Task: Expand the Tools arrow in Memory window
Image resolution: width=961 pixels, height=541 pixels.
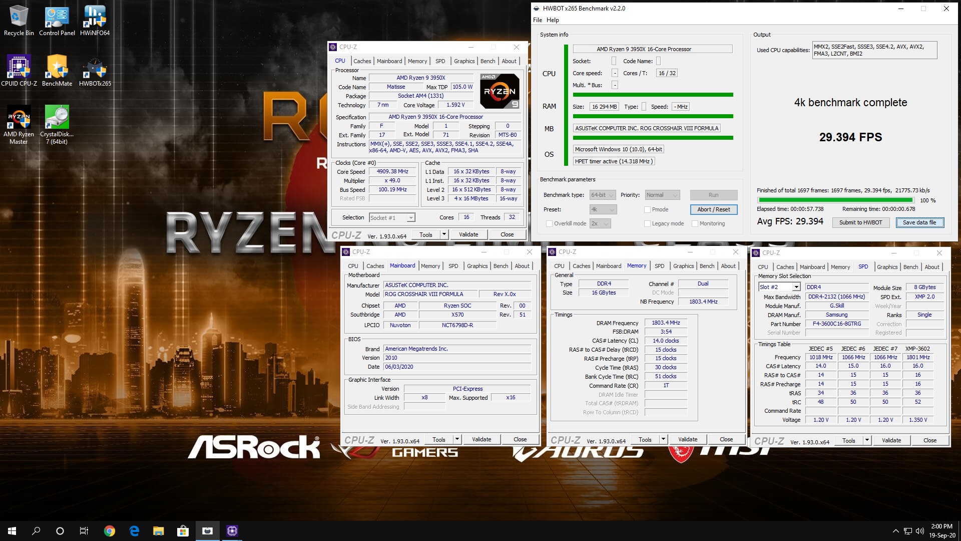Action: pos(663,439)
